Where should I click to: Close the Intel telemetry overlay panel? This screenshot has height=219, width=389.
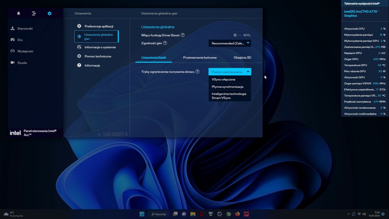pyautogui.click(x=378, y=11)
